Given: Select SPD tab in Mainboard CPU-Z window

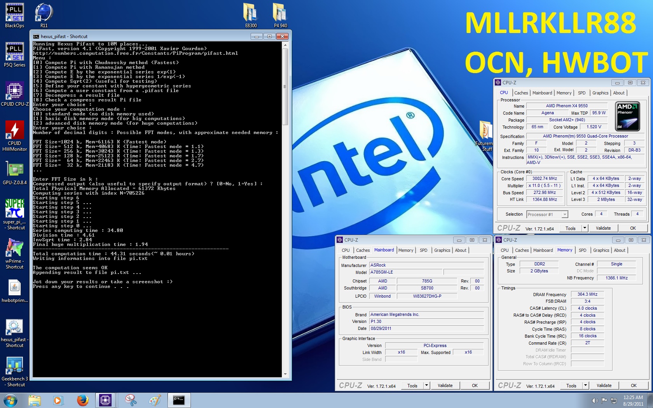Looking at the screenshot, I should click(x=423, y=250).
